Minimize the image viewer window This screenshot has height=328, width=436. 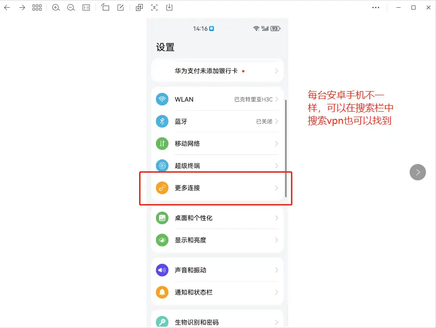398,8
